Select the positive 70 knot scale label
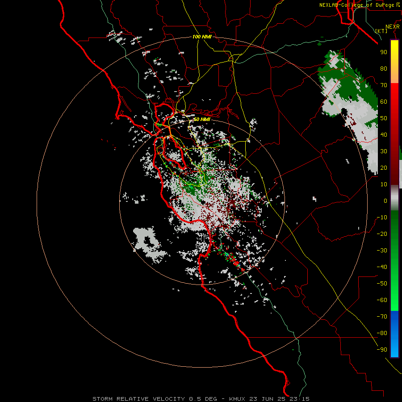The width and height of the screenshot is (402, 402). pyautogui.click(x=384, y=85)
